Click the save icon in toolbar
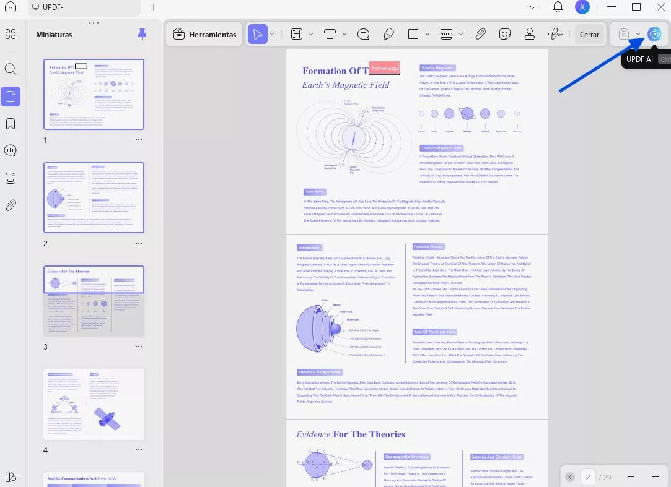The height and width of the screenshot is (487, 671). 624,34
